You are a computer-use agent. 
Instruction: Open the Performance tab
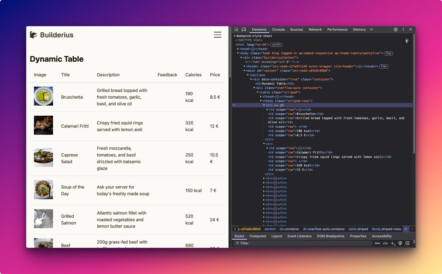(337, 29)
